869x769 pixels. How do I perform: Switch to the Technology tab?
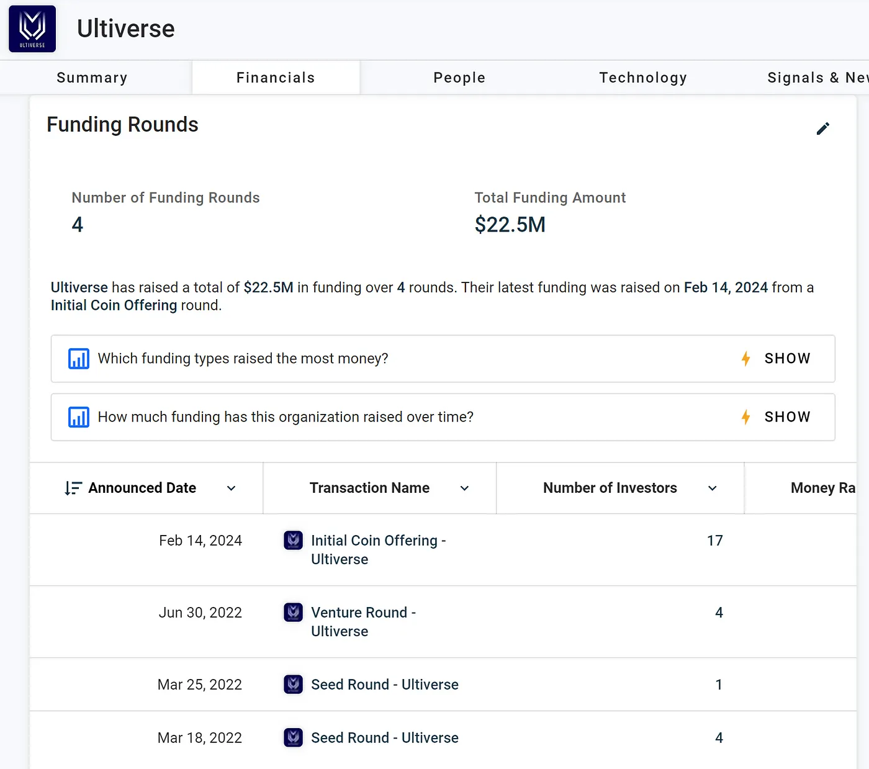point(643,78)
